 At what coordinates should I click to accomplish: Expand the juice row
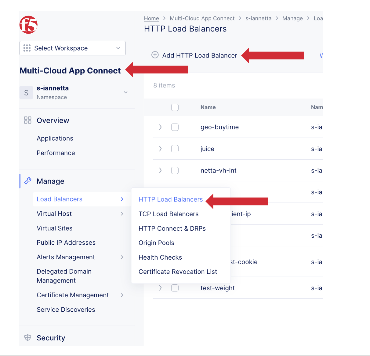(160, 149)
